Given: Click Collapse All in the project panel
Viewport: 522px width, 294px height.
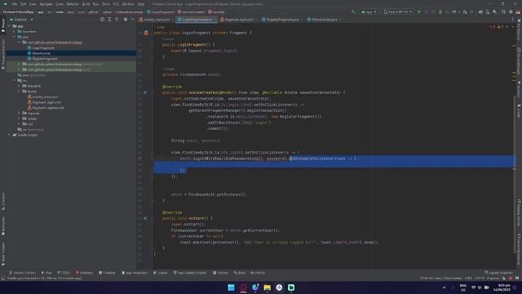Looking at the screenshot, I should 117,20.
